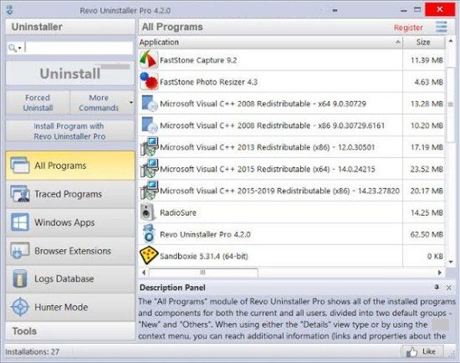Image resolution: width=460 pixels, height=363 pixels.
Task: Close the Description Panel
Action: [x=449, y=288]
